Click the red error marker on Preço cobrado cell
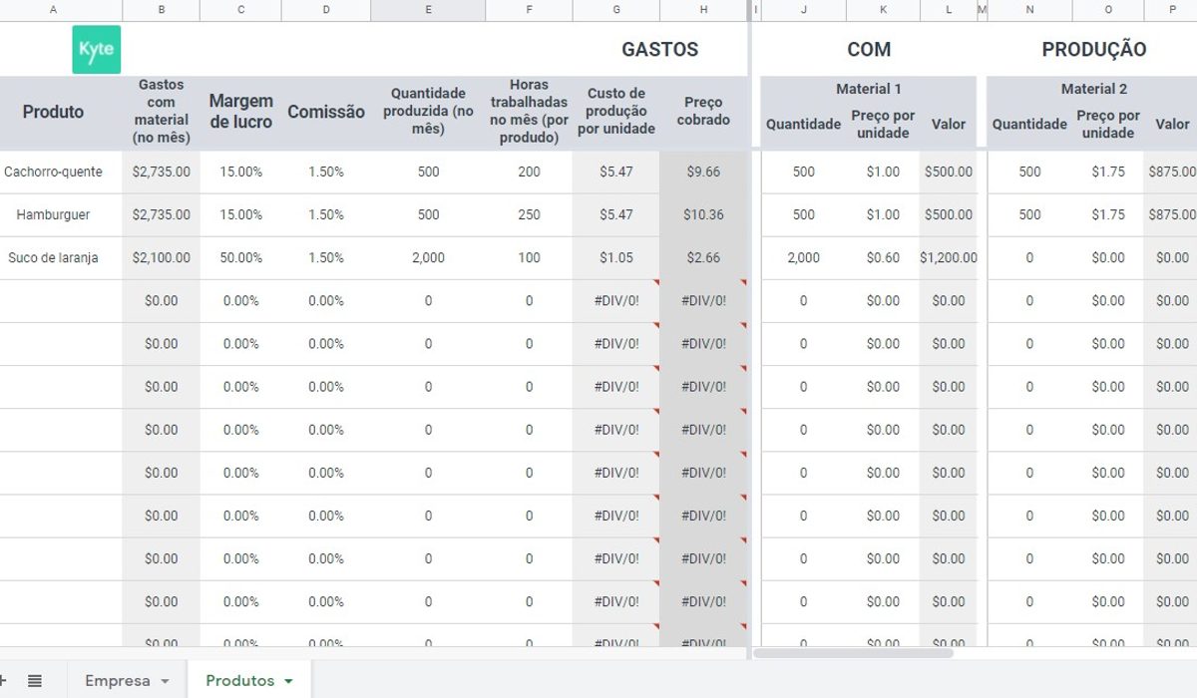The image size is (1197, 698). pyautogui.click(x=742, y=282)
